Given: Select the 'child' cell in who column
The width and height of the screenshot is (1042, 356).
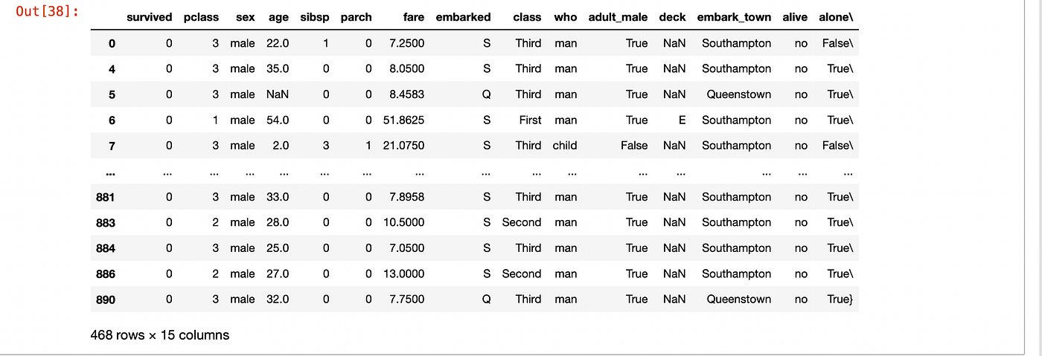Looking at the screenshot, I should [564, 146].
